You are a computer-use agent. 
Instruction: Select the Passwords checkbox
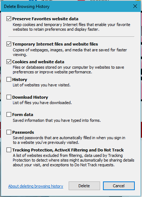(x=9, y=132)
